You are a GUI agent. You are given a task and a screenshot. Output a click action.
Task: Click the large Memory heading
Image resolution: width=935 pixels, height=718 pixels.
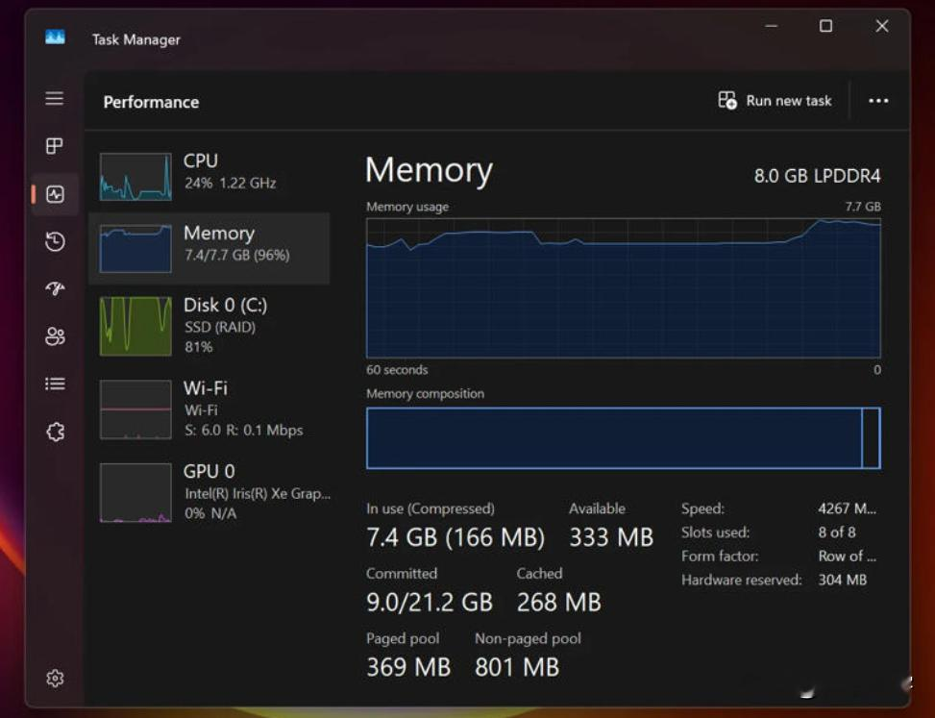point(429,170)
